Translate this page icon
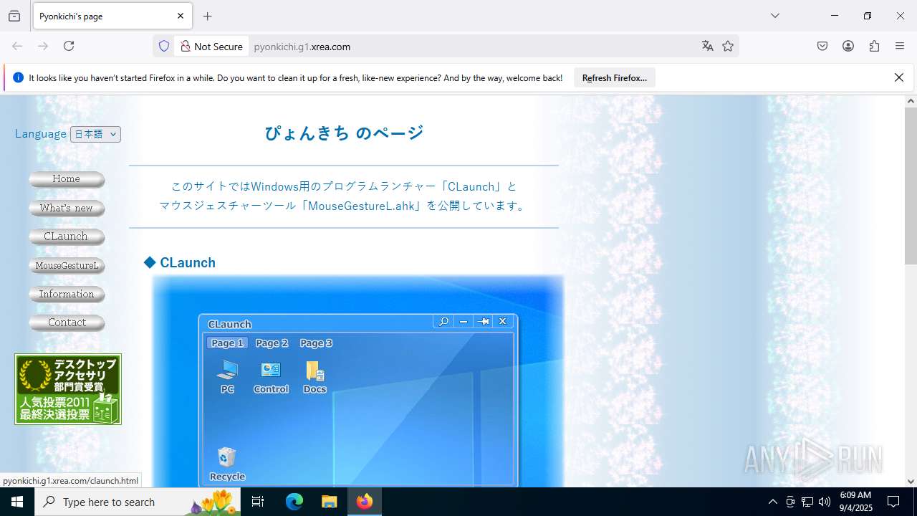The width and height of the screenshot is (917, 516). (708, 46)
